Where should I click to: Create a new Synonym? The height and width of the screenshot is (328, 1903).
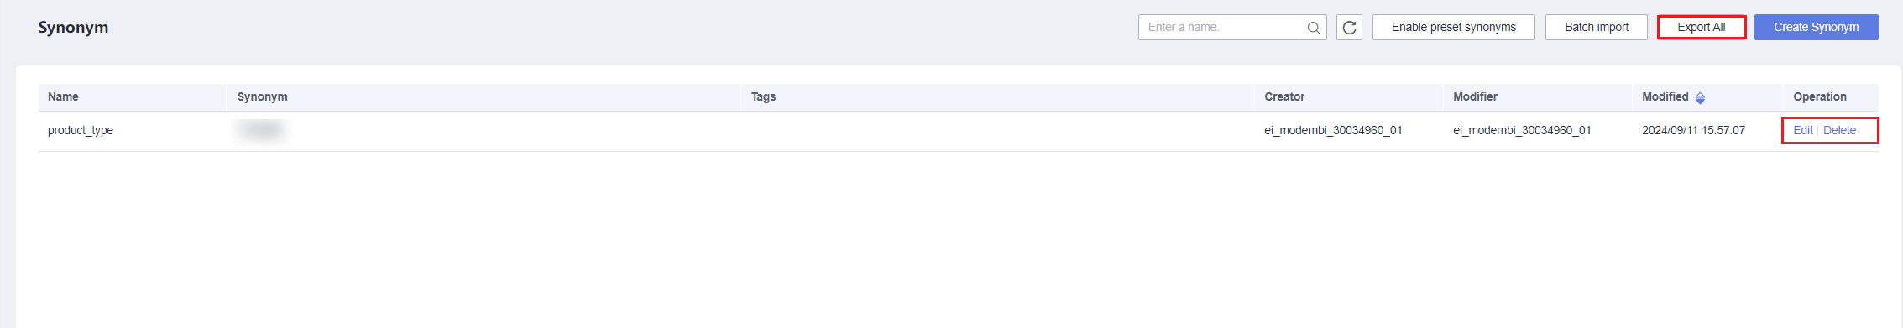(x=1817, y=27)
